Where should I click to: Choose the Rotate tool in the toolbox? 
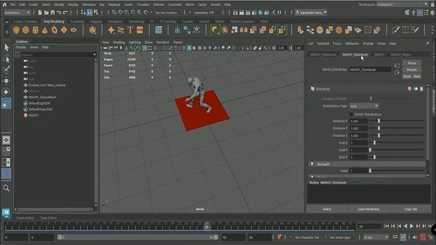pyautogui.click(x=6, y=92)
